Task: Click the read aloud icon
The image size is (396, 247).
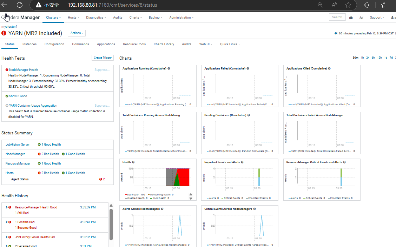Action: pos(334,5)
